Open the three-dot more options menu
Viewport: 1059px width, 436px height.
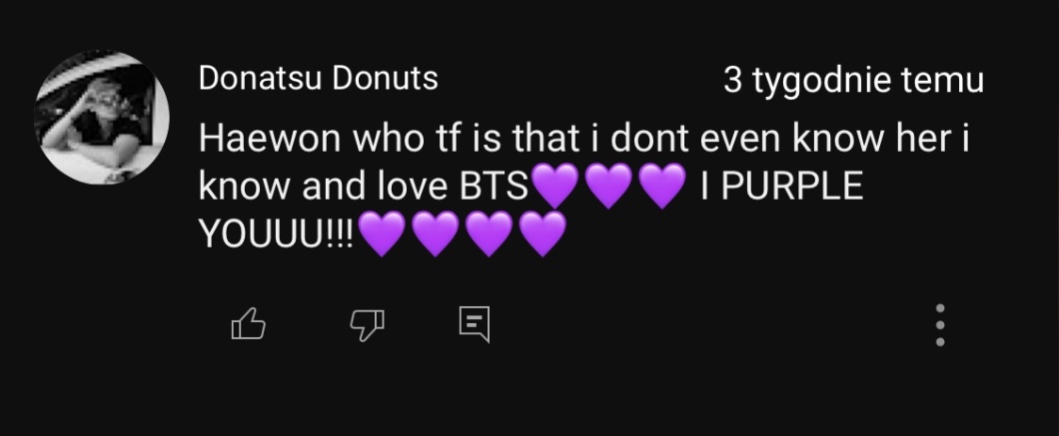939,325
